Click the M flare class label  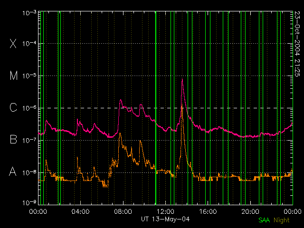(14, 76)
